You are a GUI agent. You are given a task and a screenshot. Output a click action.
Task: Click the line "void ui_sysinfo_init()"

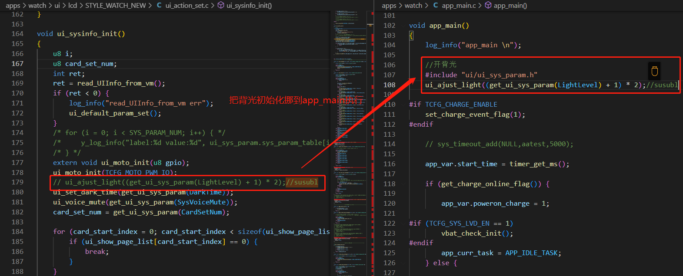pos(81,34)
